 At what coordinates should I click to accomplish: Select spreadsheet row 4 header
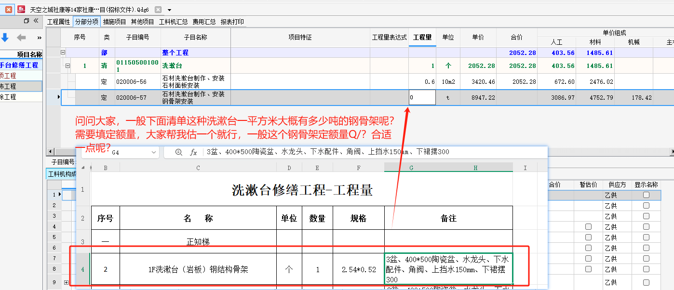82,269
